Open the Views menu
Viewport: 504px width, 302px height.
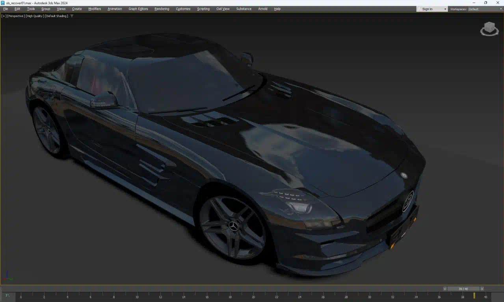(61, 9)
